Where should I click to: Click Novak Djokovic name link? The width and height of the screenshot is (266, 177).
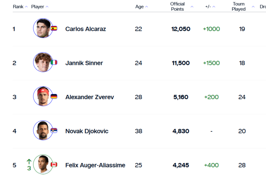[x=87, y=131]
